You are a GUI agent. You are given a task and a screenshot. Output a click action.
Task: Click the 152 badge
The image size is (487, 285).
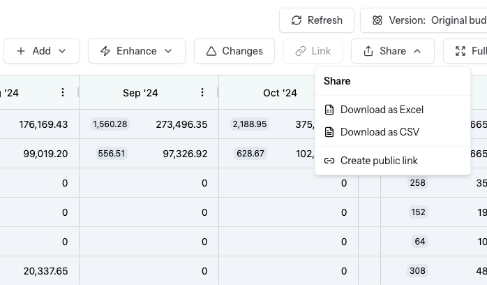pos(418,212)
